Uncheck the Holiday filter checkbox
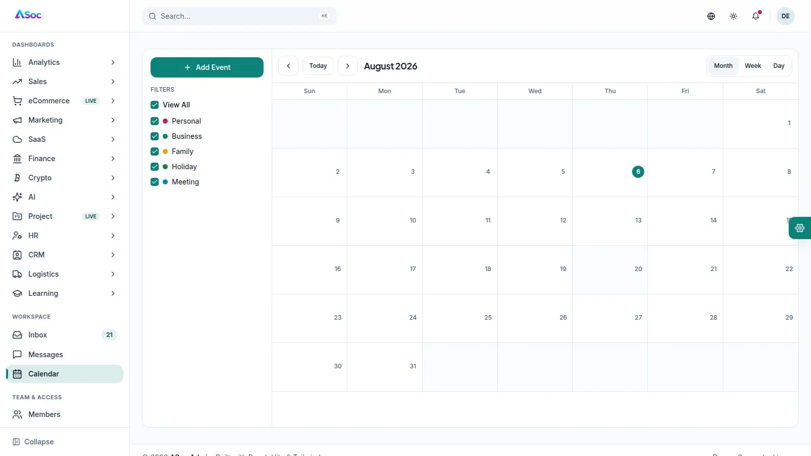Image resolution: width=811 pixels, height=456 pixels. [x=155, y=167]
